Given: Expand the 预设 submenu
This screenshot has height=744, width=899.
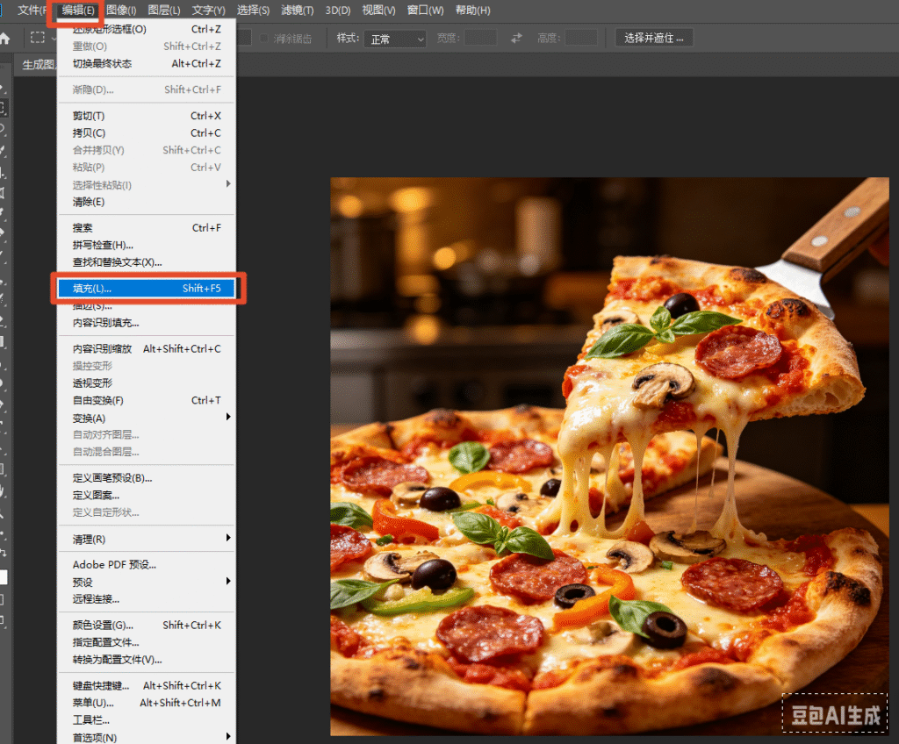Looking at the screenshot, I should (x=228, y=581).
